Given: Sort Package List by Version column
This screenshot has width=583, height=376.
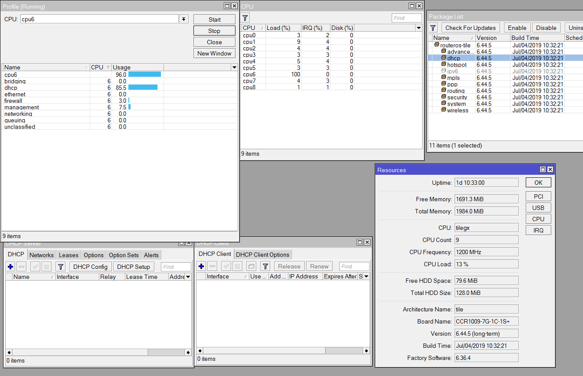Looking at the screenshot, I should coord(492,38).
